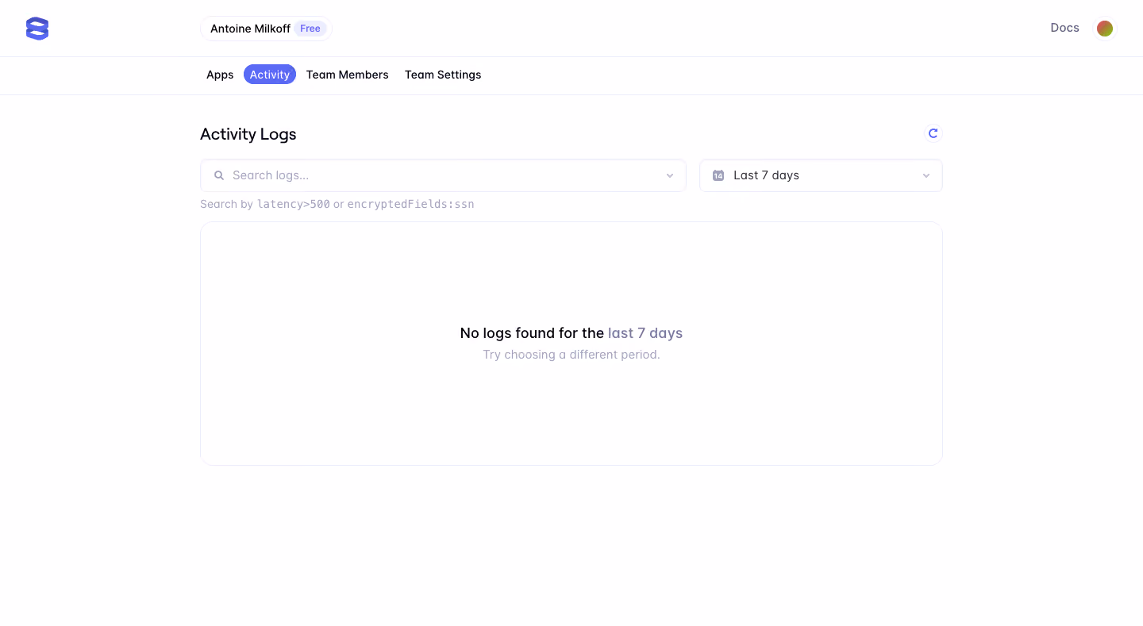Select the Activity tab
Screen dimensions: 1143x626
pos(270,75)
